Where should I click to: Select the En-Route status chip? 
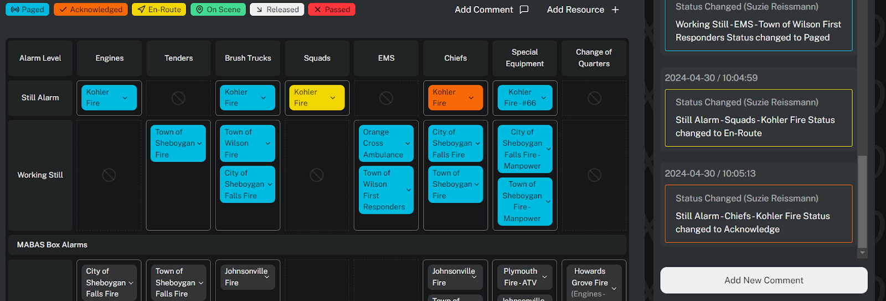(x=159, y=9)
